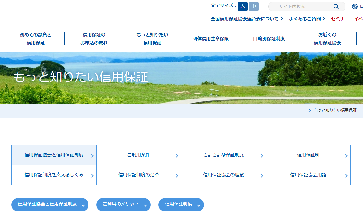Screen dimensions: 363x211
Task: Select 信用保証料 grid cell
Action: [x=308, y=155]
